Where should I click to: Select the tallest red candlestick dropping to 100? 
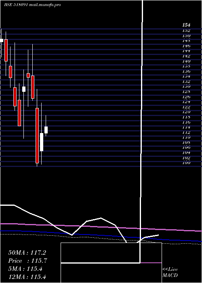point(37,135)
